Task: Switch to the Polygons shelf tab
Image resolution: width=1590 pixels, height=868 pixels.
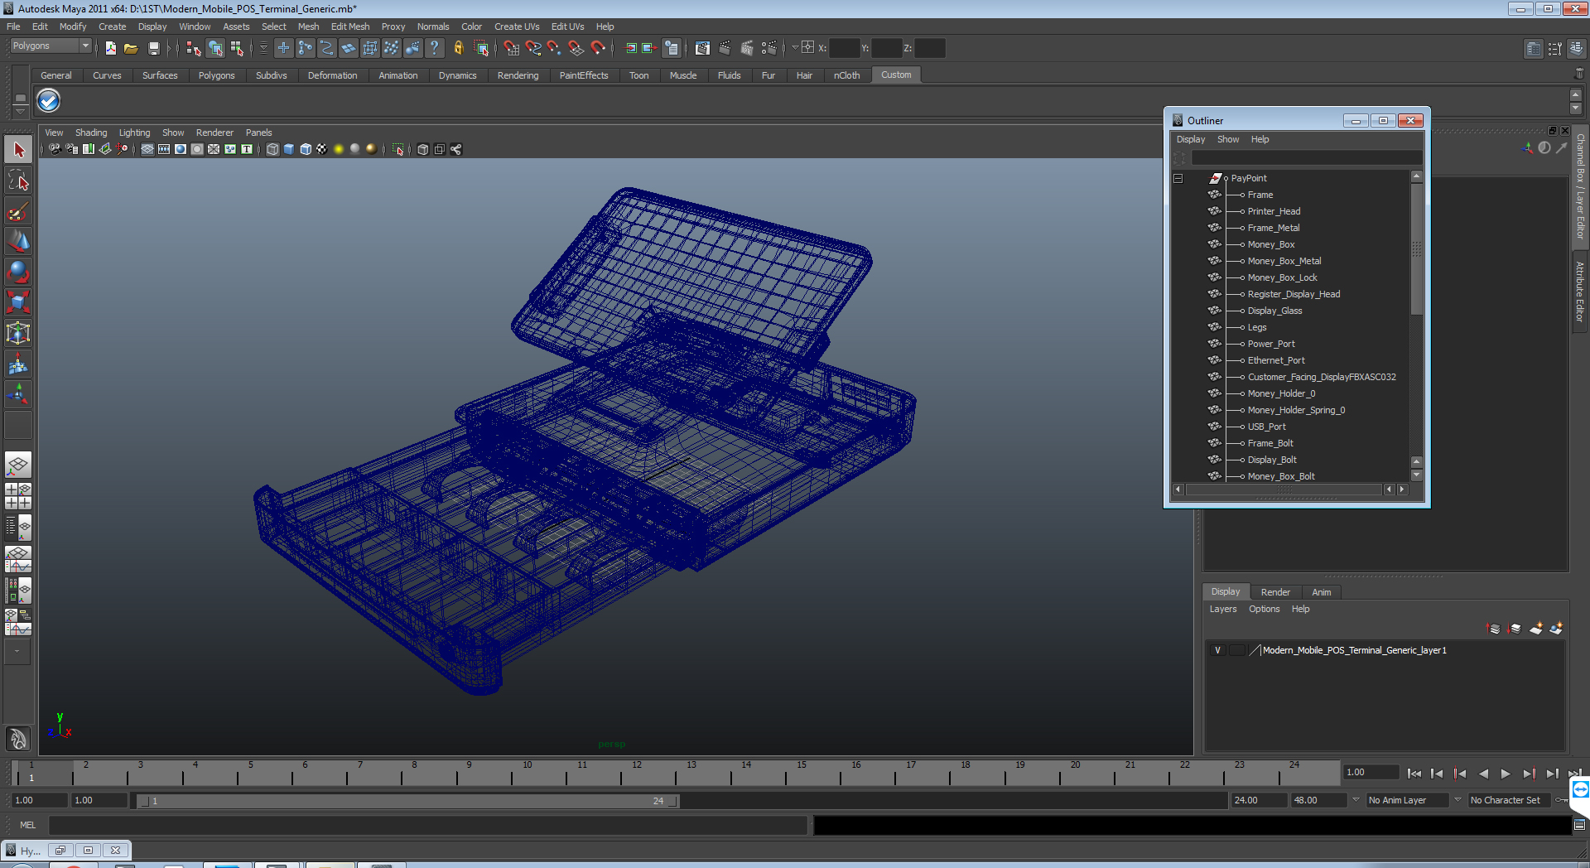Action: (216, 75)
